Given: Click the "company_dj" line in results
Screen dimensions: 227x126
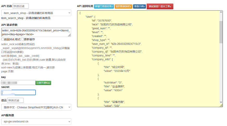Looking at the screenshot, I should point(117,52).
